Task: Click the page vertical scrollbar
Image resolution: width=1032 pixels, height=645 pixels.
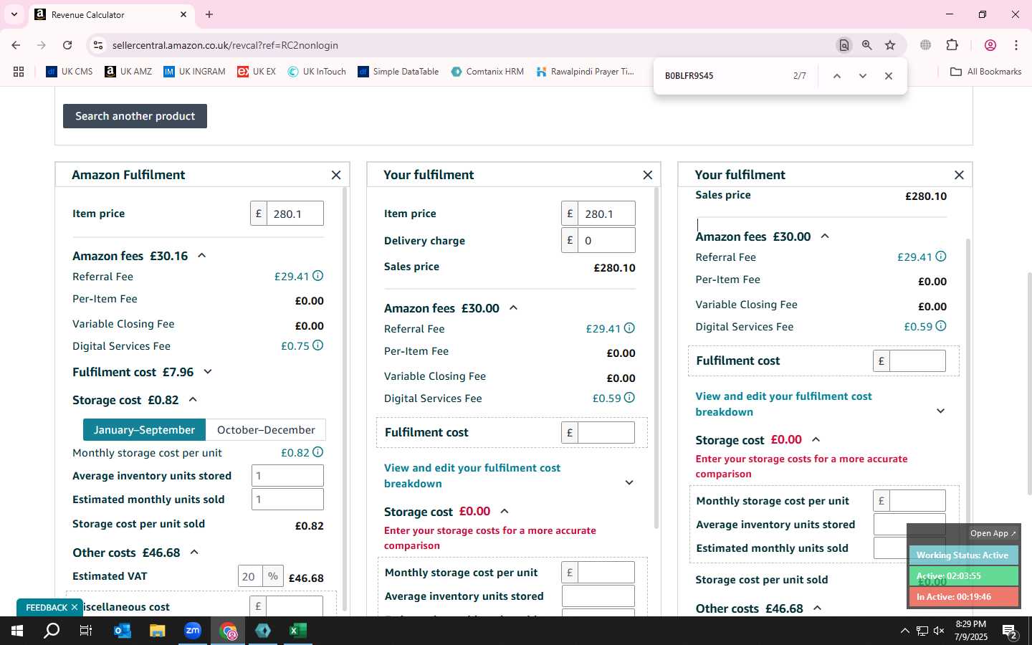Action: (x=1030, y=383)
